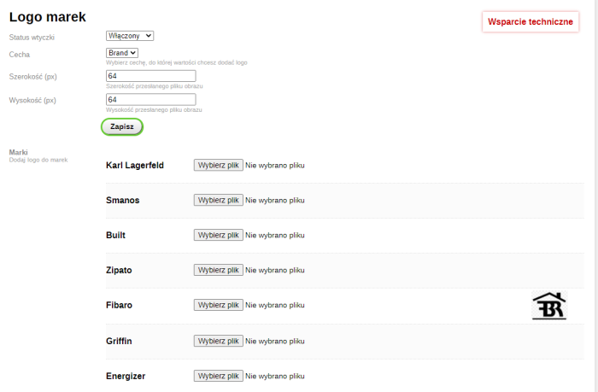Choose a logo file for Griffin
598x392 pixels.
click(x=219, y=341)
